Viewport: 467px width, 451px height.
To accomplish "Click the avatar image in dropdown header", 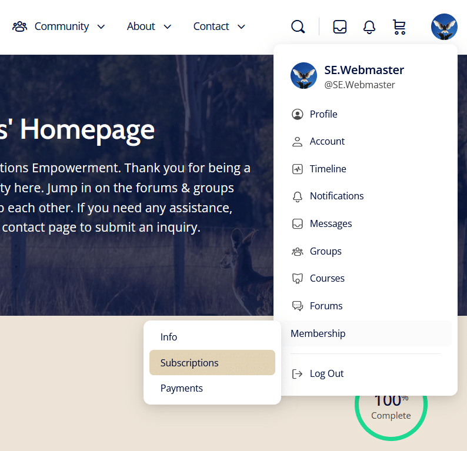I will [303, 75].
